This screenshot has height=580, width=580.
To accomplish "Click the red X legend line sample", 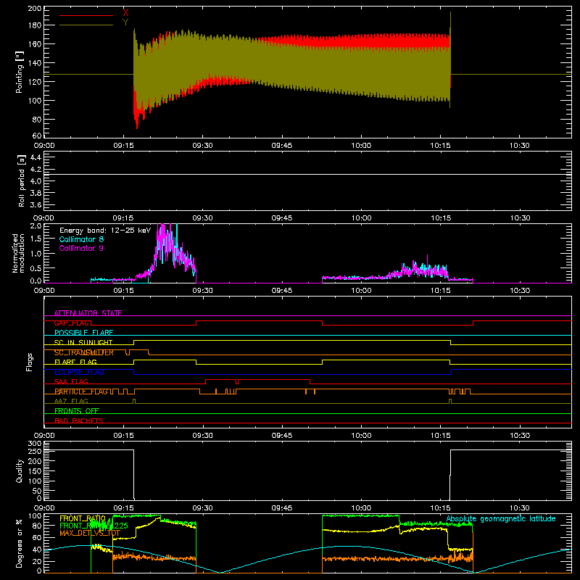I will (86, 15).
